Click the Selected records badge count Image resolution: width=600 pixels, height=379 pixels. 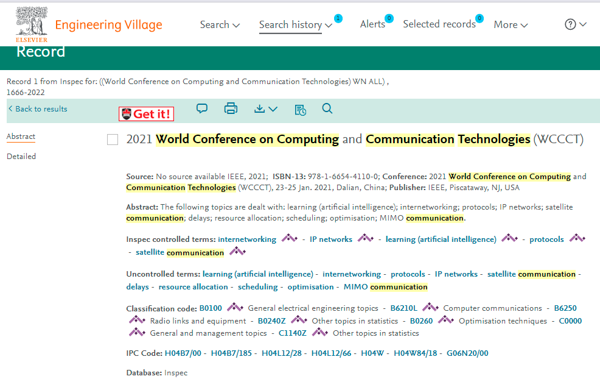pyautogui.click(x=480, y=18)
